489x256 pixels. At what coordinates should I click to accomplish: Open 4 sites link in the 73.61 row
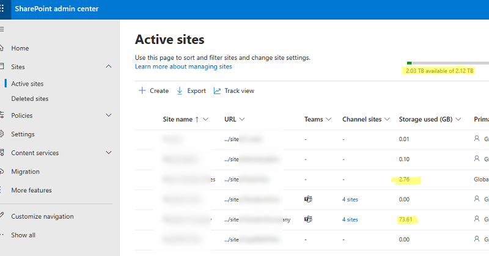350,219
